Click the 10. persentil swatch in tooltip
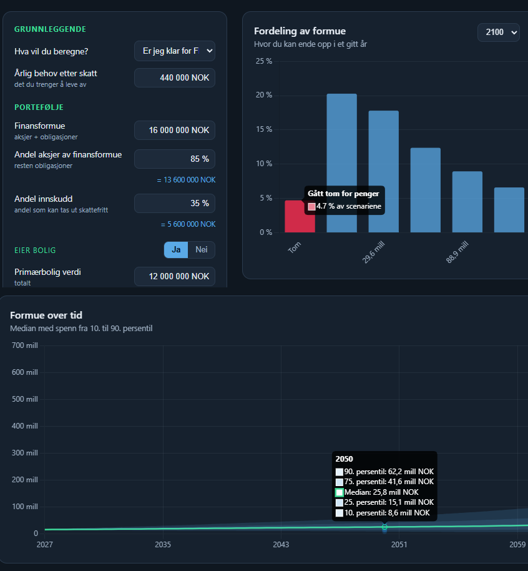Viewport: 528px width, 571px height. tap(339, 513)
